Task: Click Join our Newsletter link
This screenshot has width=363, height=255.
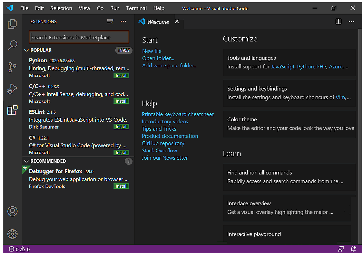Action: click(x=165, y=158)
